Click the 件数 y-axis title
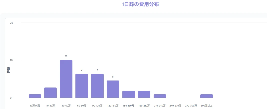Viewport: 267px width, 109px height. tap(8, 70)
